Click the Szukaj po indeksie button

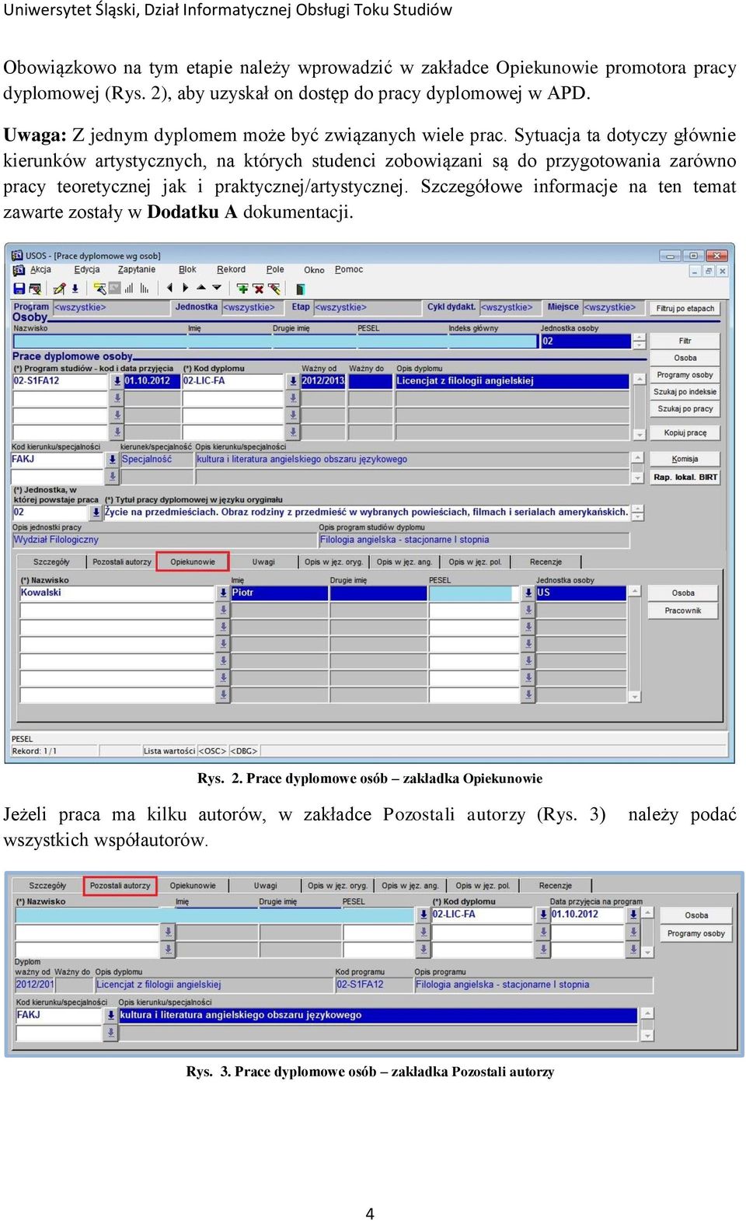click(685, 392)
